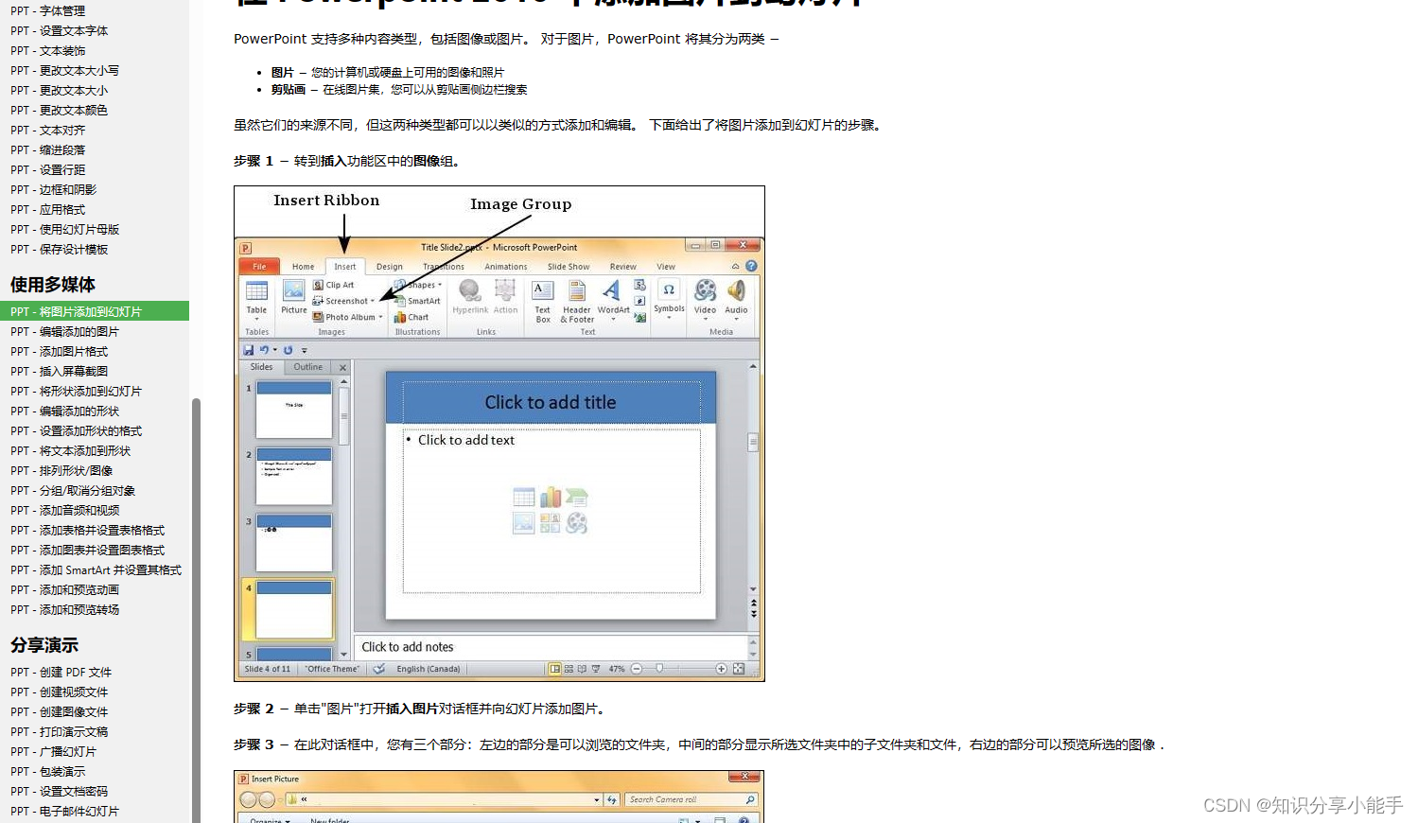Switch to the Home ribbon tab
The height and width of the screenshot is (823, 1418).
(x=303, y=267)
